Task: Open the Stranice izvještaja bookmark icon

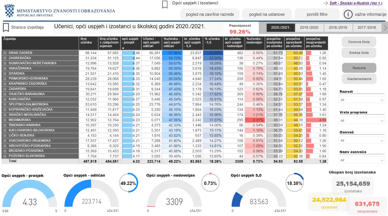Action: 6,27
